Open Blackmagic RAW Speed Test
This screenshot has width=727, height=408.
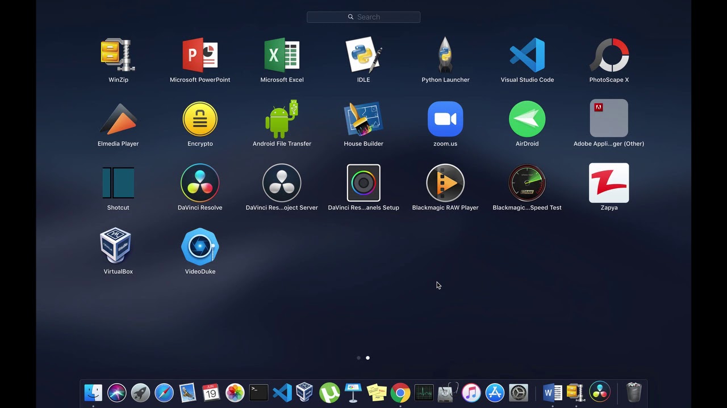click(527, 182)
